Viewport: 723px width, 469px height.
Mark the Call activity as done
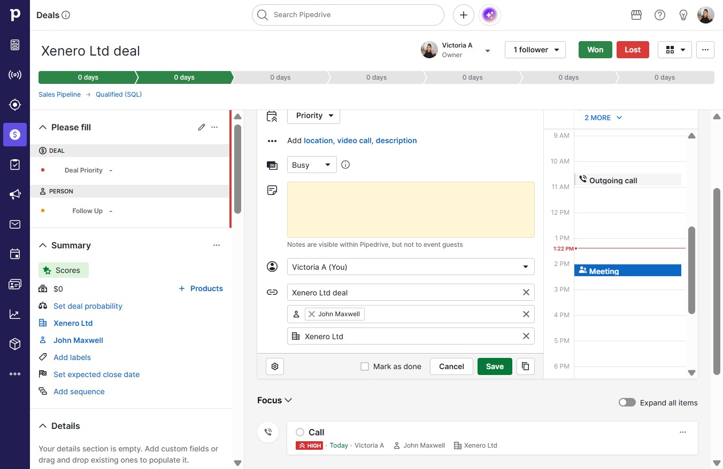[x=300, y=432]
